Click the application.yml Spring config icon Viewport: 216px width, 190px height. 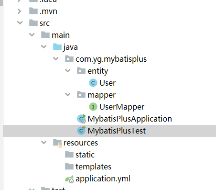point(69,179)
